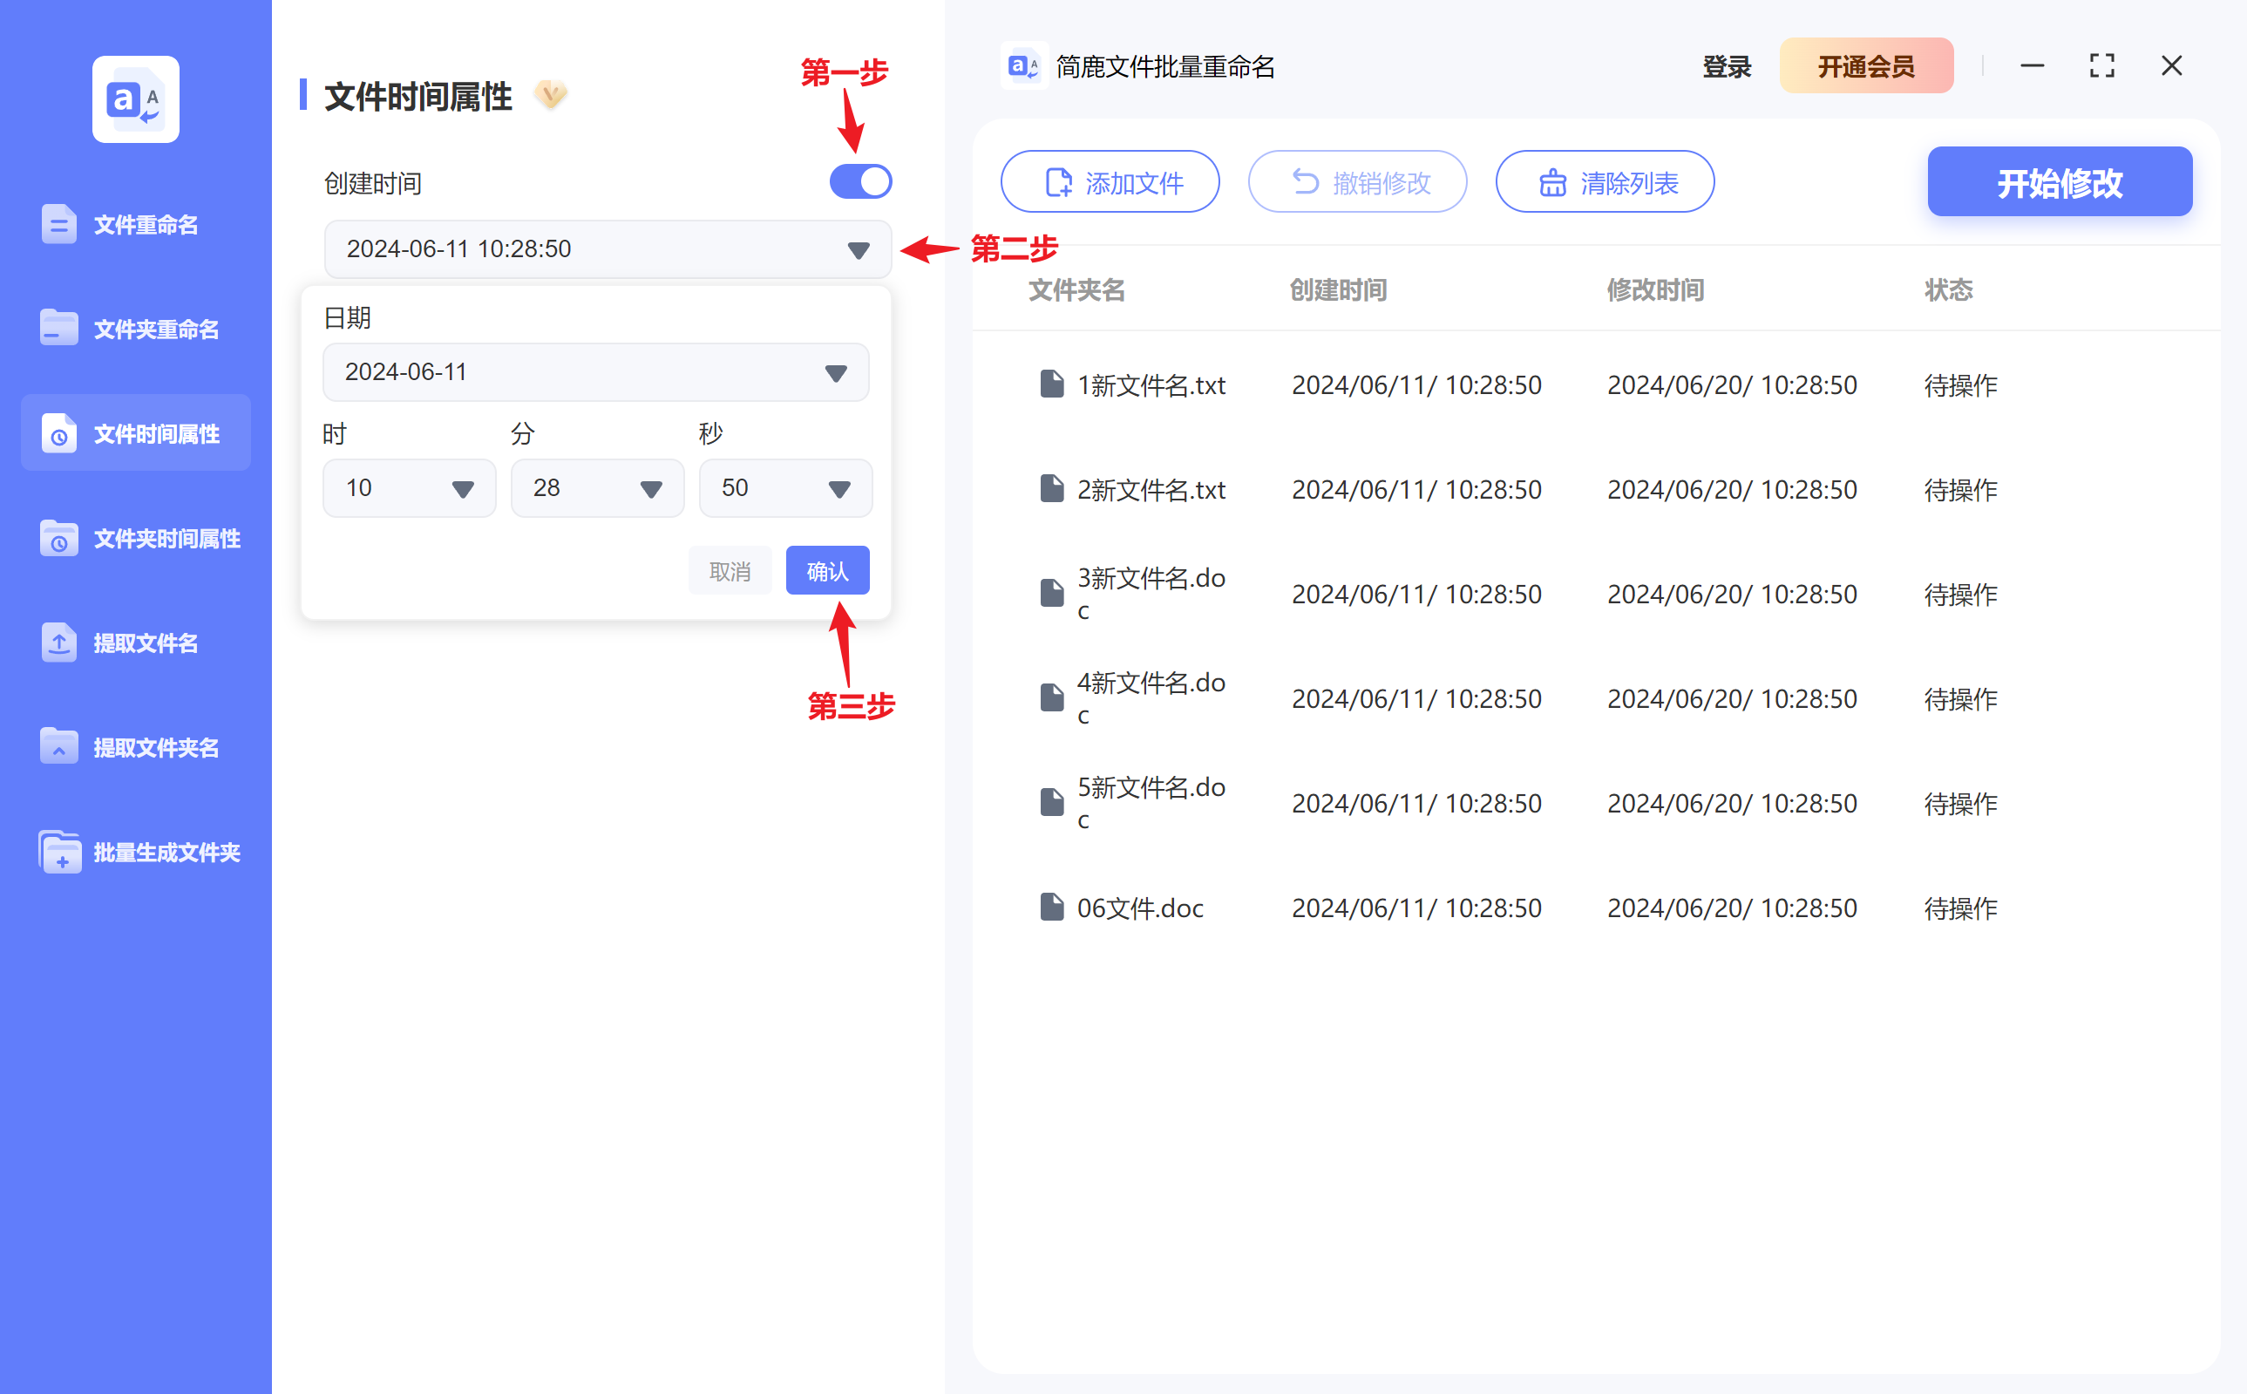The image size is (2247, 1394).
Task: Select the 文件重命名 sidebar icon
Action: point(58,223)
